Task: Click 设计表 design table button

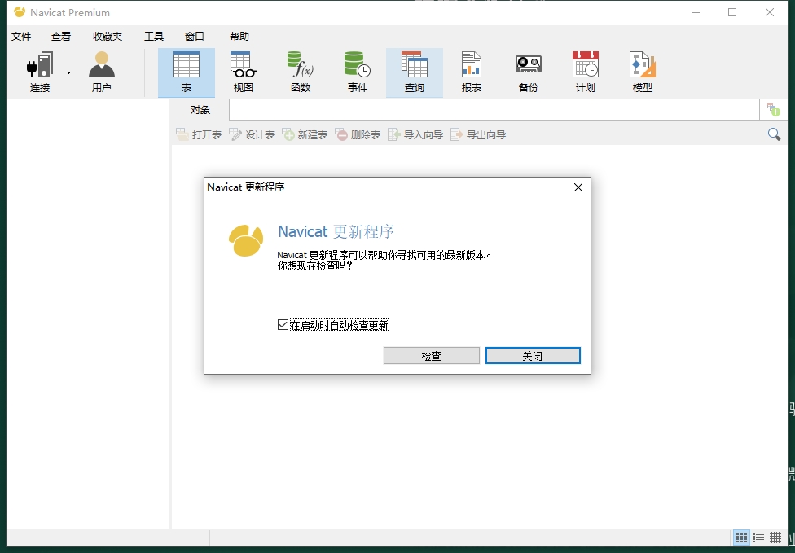Action: (252, 135)
